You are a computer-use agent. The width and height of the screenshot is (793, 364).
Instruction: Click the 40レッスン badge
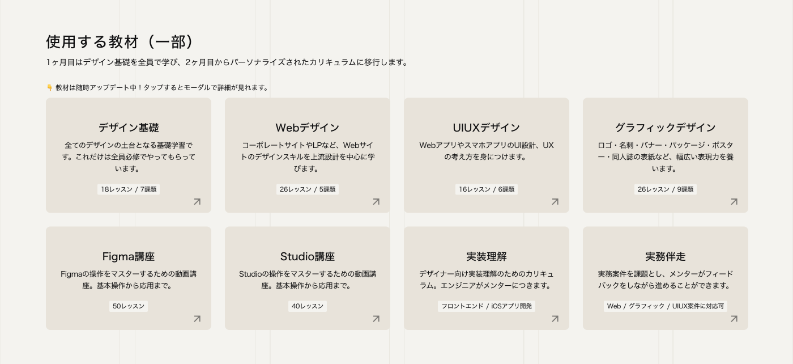click(x=308, y=306)
